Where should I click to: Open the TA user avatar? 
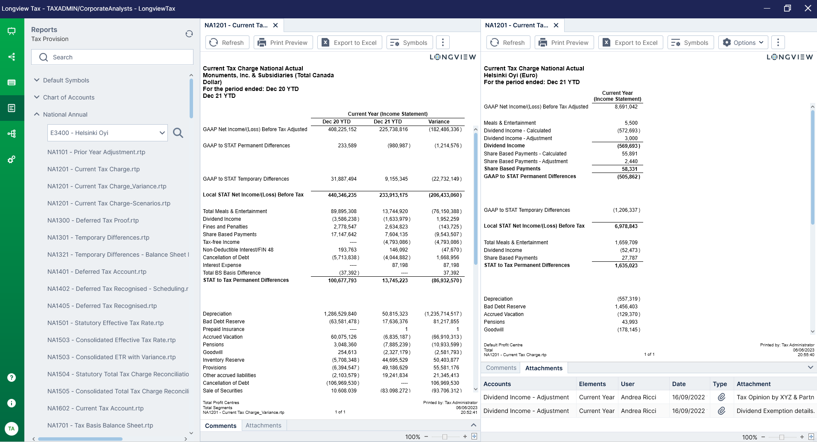(12, 428)
